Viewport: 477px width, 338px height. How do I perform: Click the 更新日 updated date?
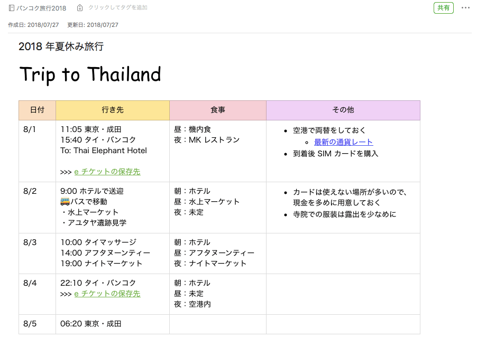click(93, 25)
